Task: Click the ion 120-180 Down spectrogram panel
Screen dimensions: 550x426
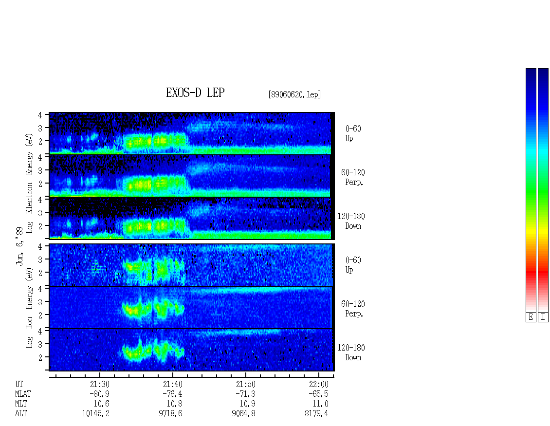Action: click(x=191, y=350)
